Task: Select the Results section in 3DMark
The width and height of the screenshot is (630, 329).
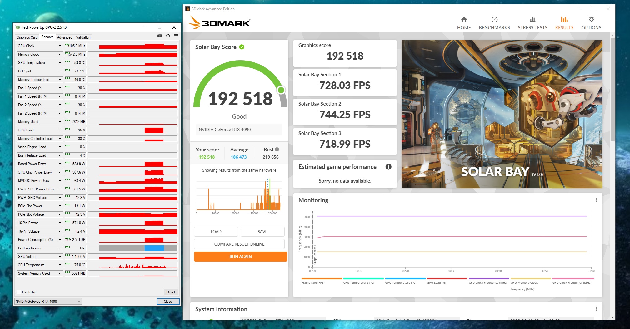Action: (x=564, y=23)
